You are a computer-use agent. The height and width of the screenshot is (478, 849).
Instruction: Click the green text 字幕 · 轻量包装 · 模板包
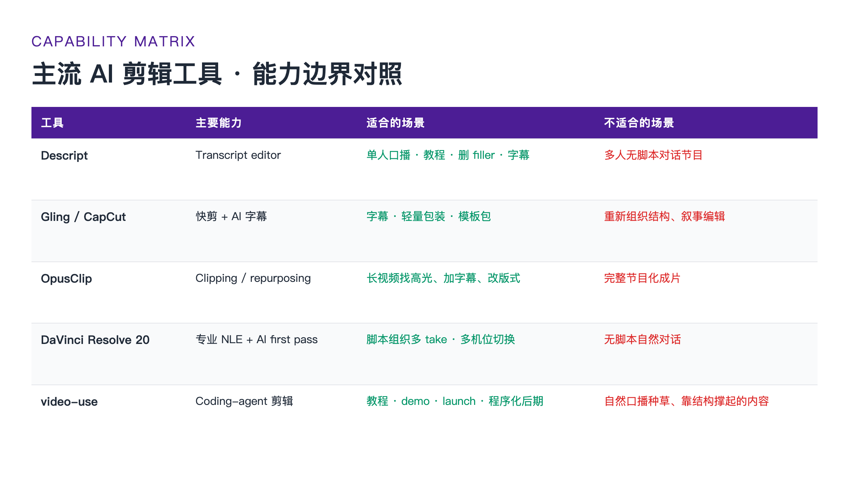[x=428, y=216]
